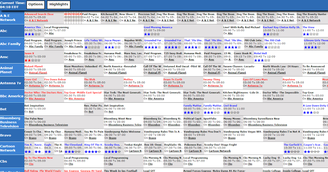Click Cbs link under Up To The Minute New

click(x=31, y=164)
